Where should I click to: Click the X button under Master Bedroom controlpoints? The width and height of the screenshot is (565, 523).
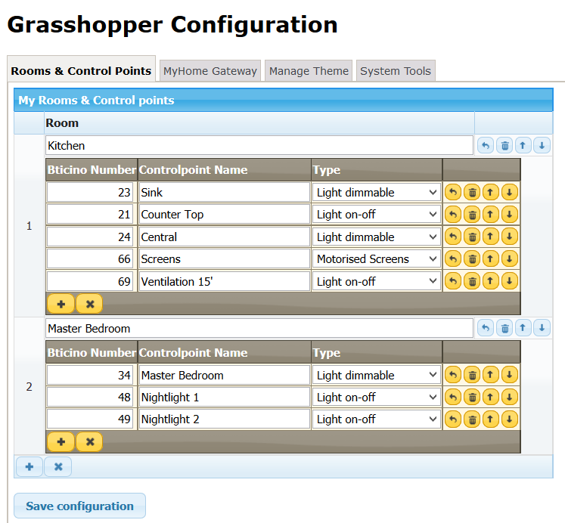pos(90,441)
